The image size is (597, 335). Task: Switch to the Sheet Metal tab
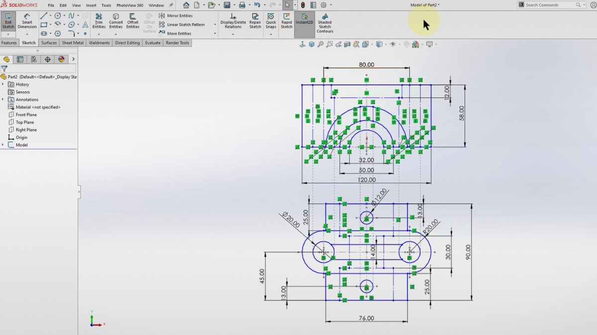[x=73, y=43]
